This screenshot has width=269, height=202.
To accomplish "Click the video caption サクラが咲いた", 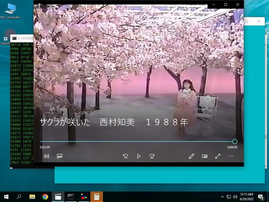I will pyautogui.click(x=65, y=122).
